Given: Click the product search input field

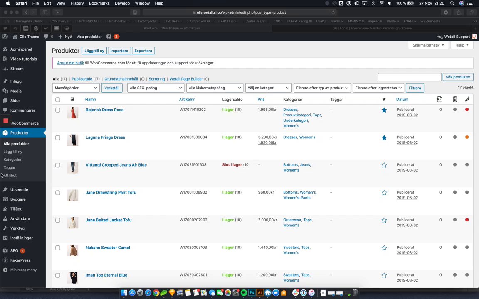Looking at the screenshot, I should (x=410, y=77).
